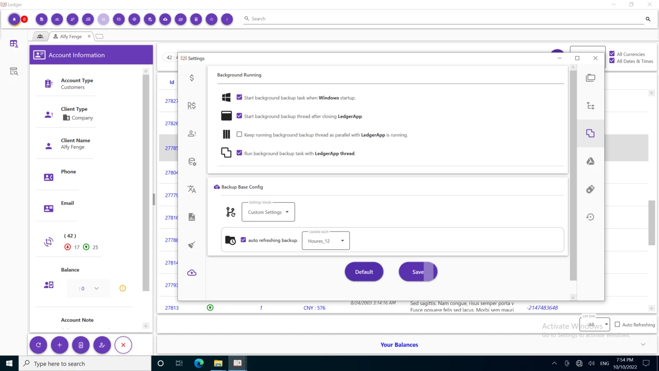659x371 pixels.
Task: Open the Google Drive backup icon
Action: click(x=590, y=161)
